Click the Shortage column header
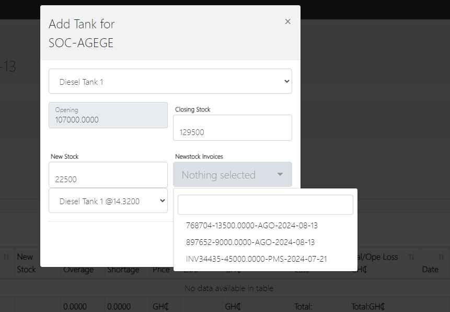The image size is (450, 312). tap(123, 269)
